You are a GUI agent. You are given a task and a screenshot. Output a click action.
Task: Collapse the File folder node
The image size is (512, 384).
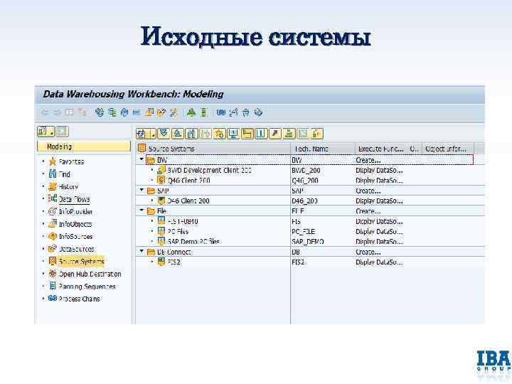click(x=142, y=210)
